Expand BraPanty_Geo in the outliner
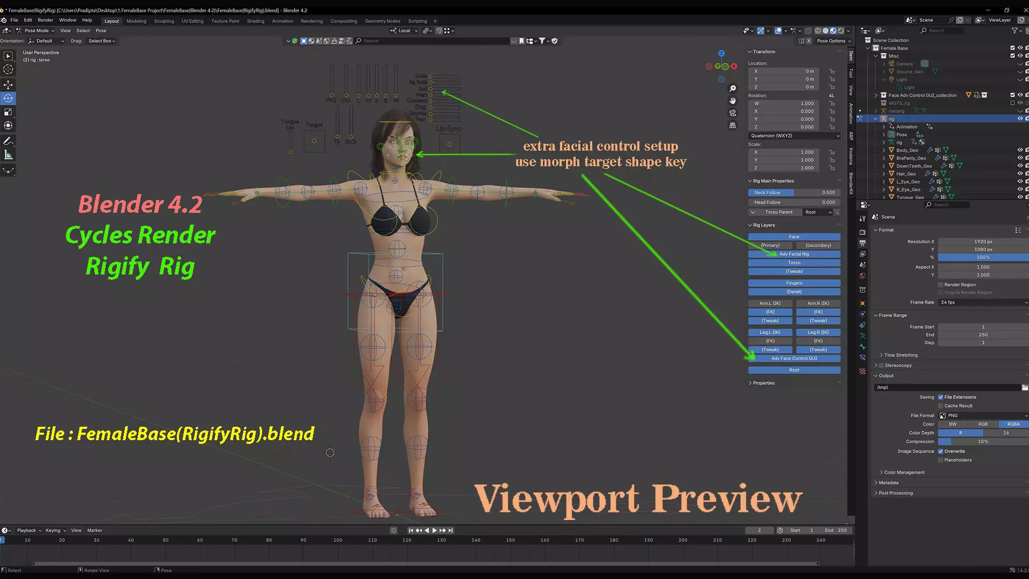The width and height of the screenshot is (1029, 579). tap(884, 158)
